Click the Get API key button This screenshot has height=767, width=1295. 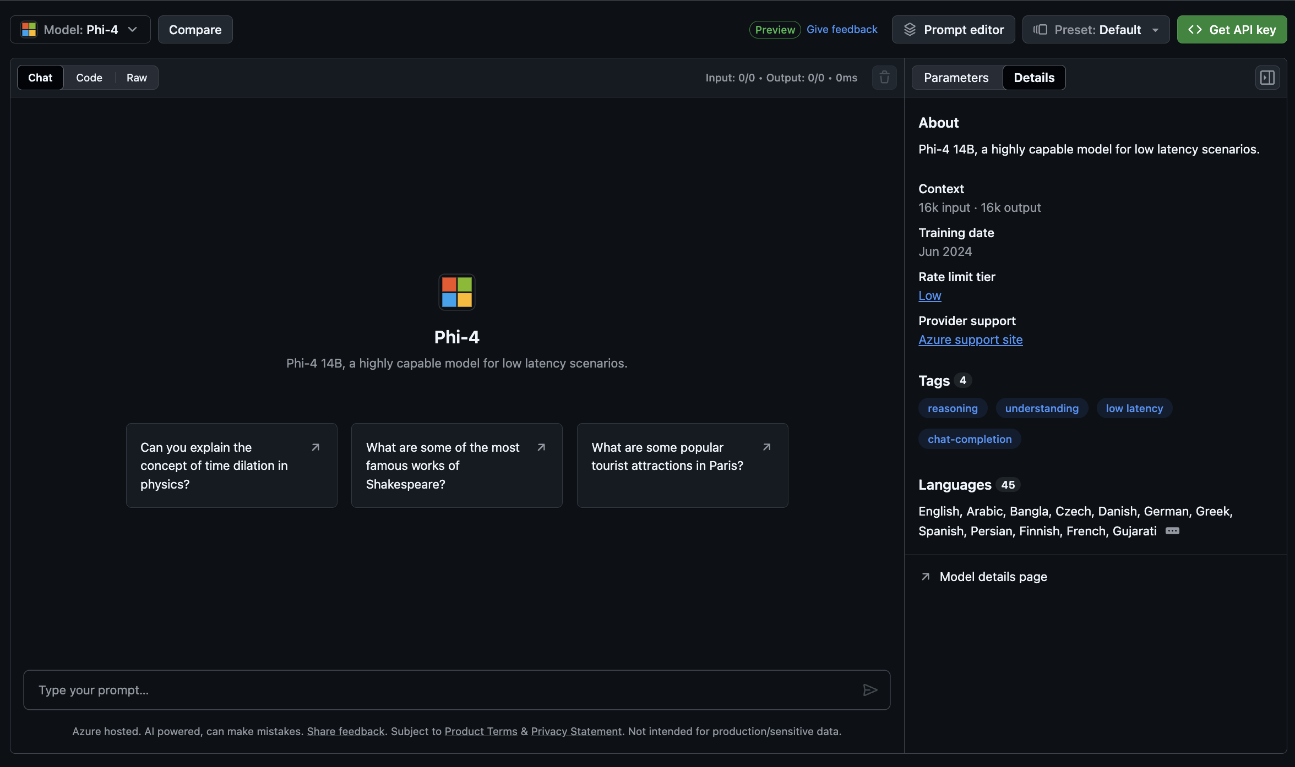pos(1232,30)
